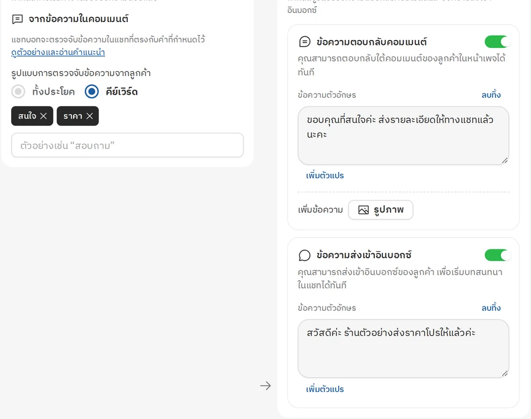The image size is (531, 419).
Task: Click the heading จากข้อความในคอมเมนต์
Action: click(x=78, y=19)
